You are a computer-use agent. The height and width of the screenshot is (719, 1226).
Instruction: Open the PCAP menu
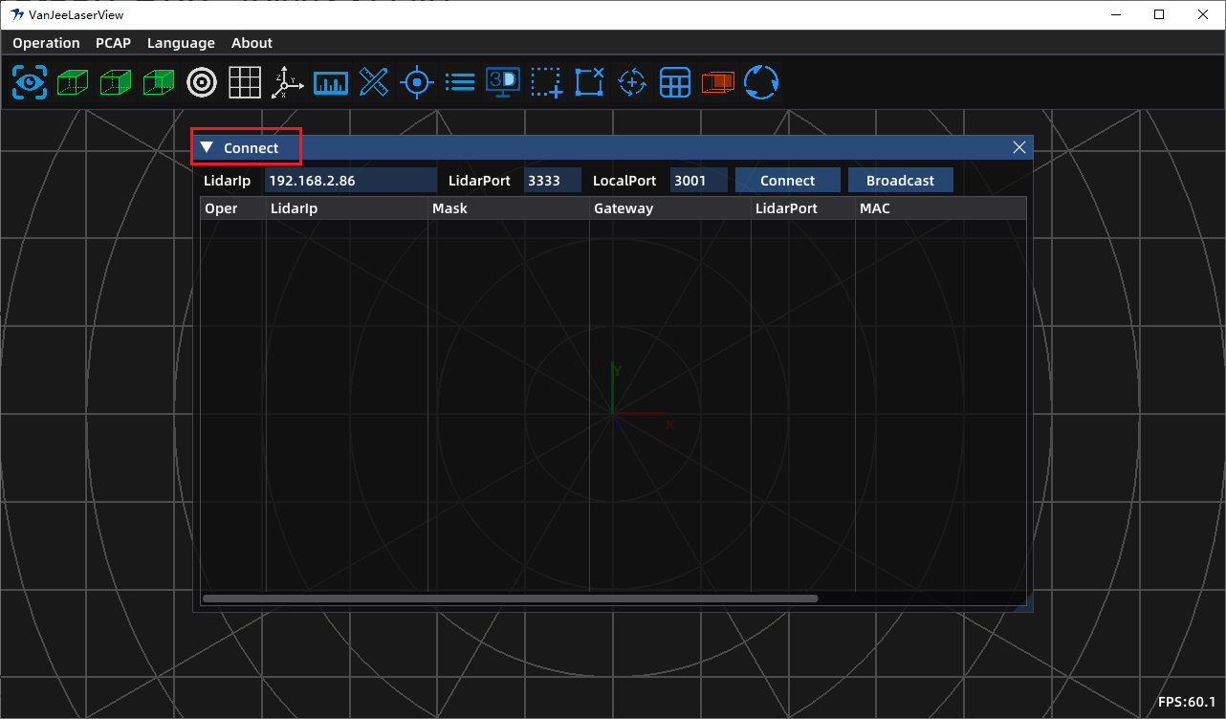point(113,43)
